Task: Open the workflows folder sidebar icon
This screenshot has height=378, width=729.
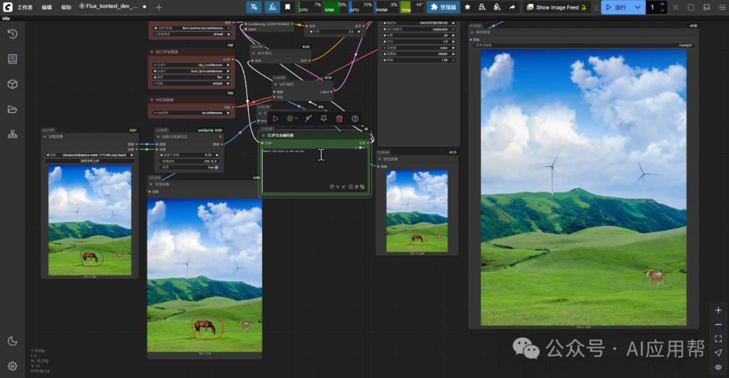Action: [13, 109]
